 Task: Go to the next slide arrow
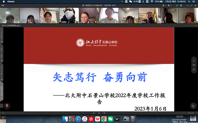(x=104, y=113)
